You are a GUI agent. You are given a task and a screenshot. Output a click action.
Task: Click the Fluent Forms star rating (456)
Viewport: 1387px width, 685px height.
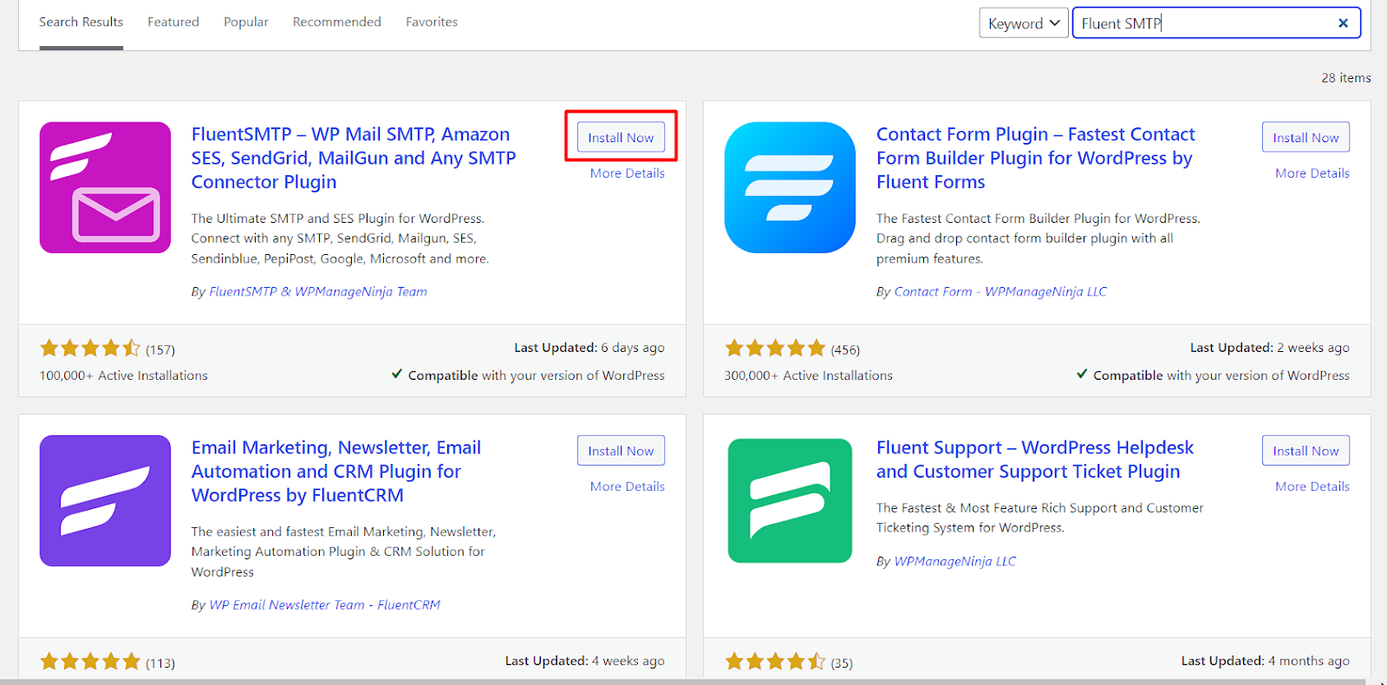pos(775,349)
